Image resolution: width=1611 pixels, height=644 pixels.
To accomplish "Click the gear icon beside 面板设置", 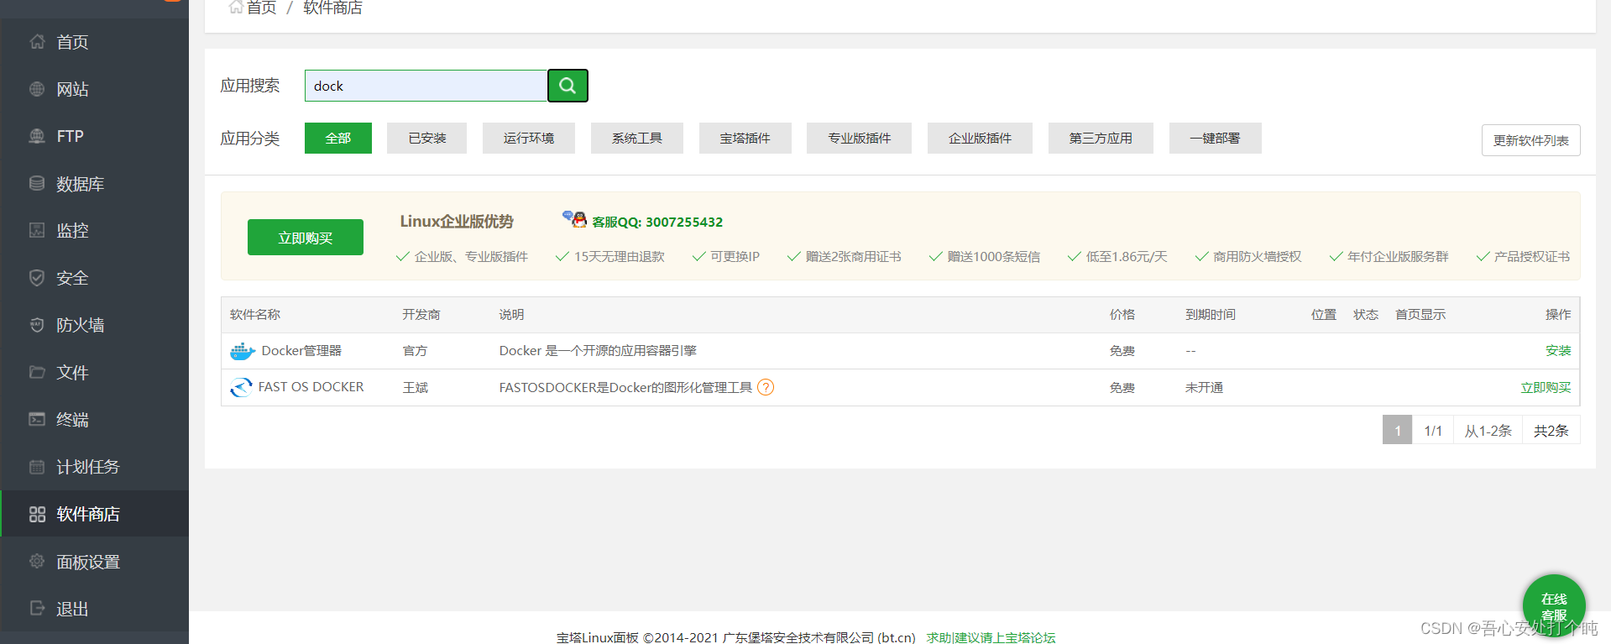I will pyautogui.click(x=37, y=561).
